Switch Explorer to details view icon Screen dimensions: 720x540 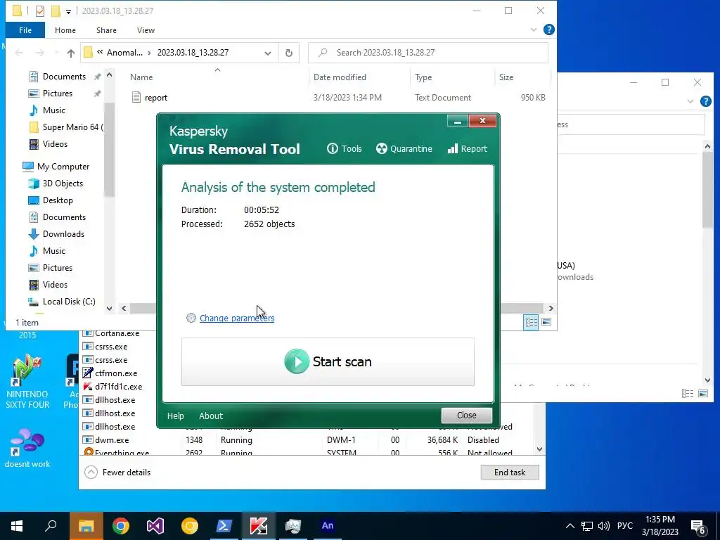pyautogui.click(x=531, y=322)
